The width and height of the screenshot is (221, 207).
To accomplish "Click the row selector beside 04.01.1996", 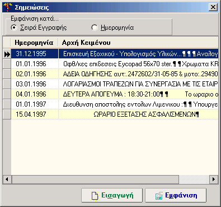I will pyautogui.click(x=7, y=94).
